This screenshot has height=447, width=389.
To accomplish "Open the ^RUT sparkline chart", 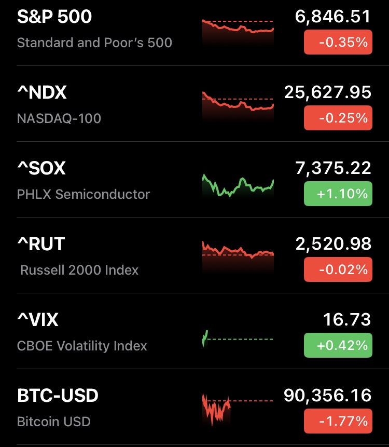I will (x=238, y=253).
